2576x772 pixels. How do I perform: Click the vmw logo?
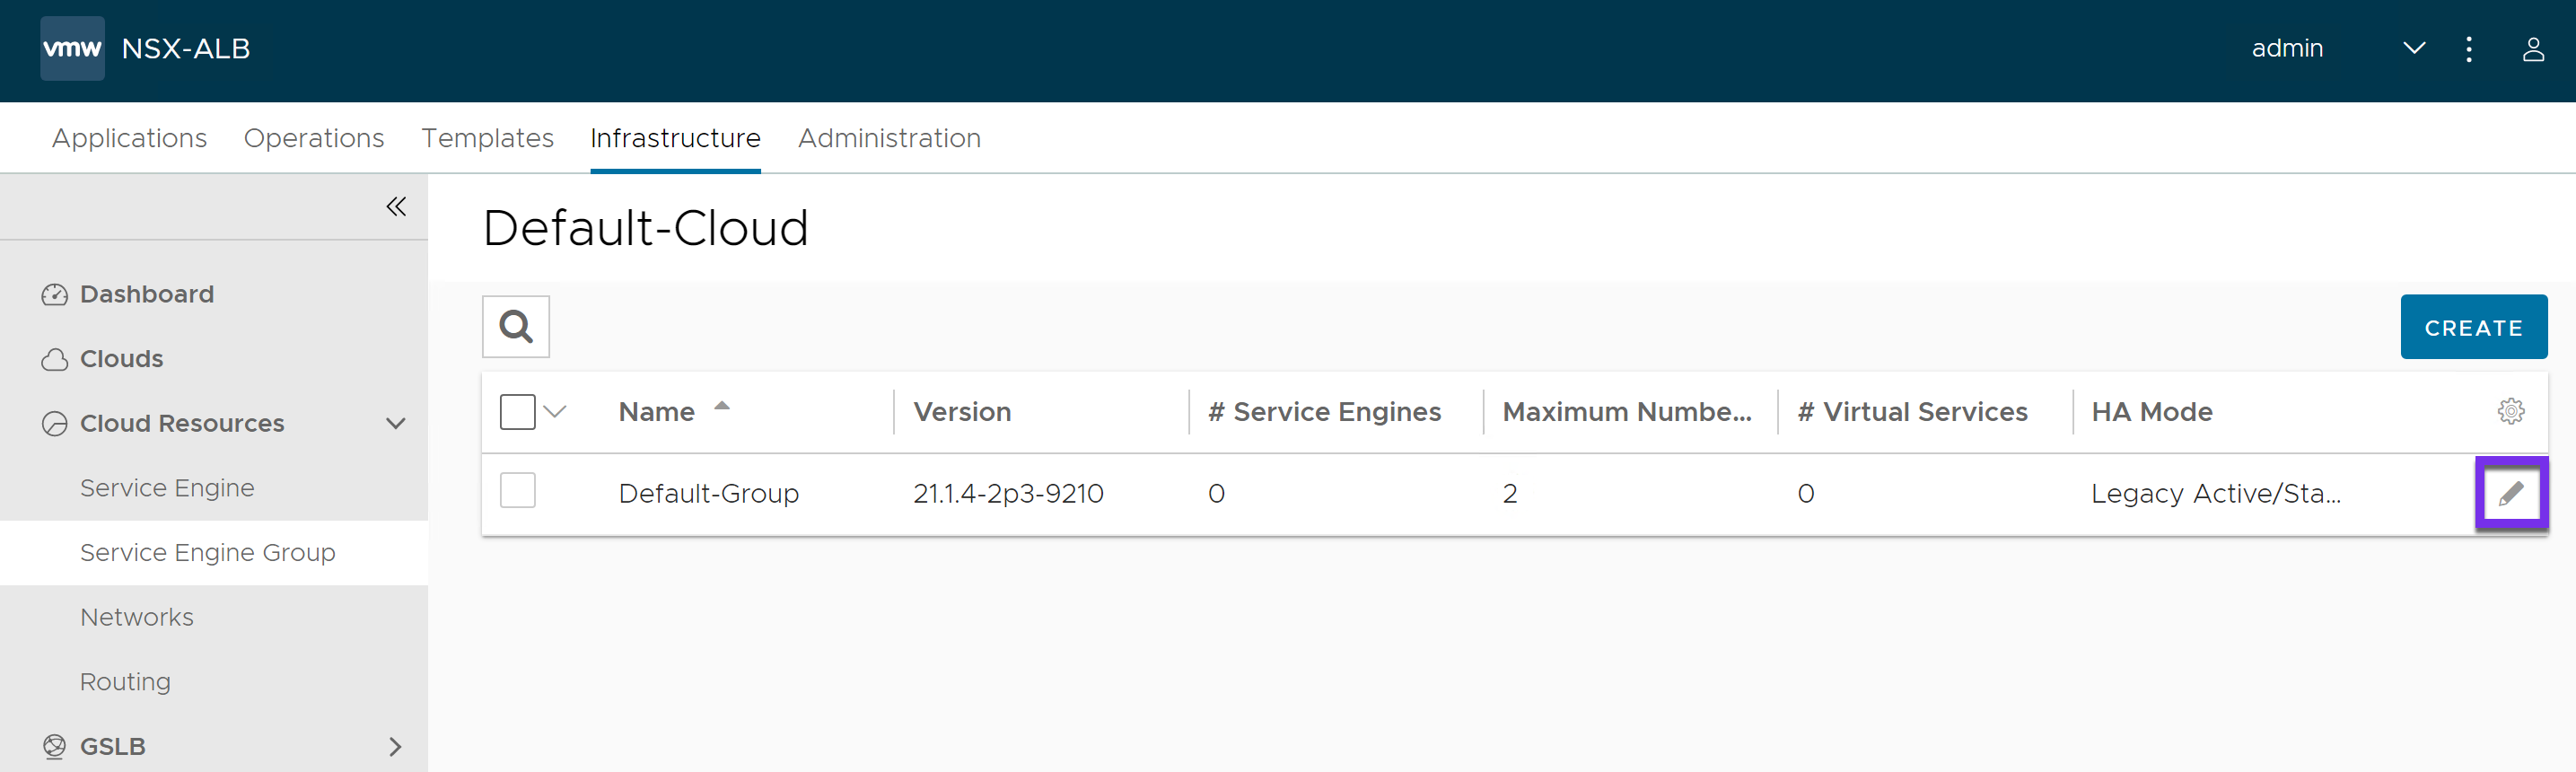click(72, 48)
